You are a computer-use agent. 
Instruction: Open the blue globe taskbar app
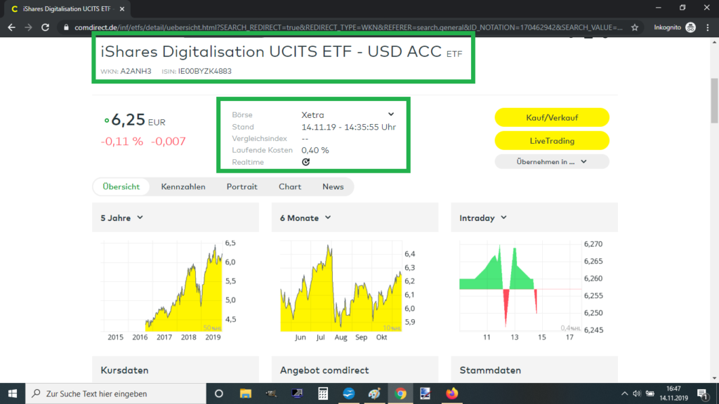[x=348, y=393]
